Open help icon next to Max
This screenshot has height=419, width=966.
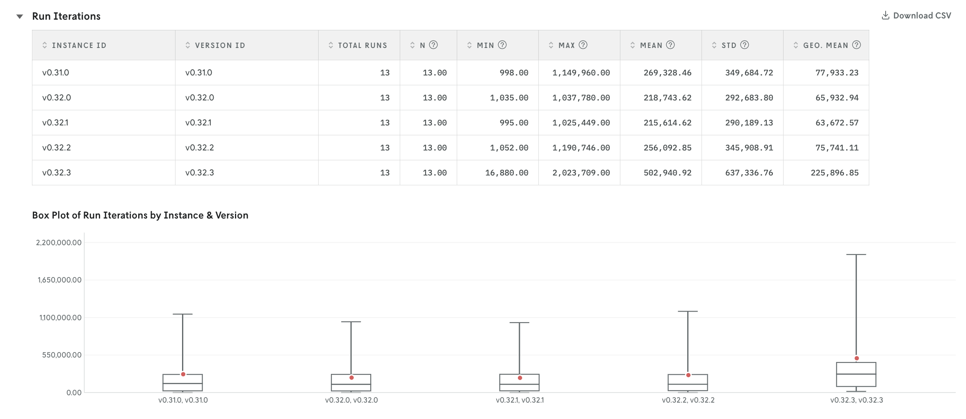click(583, 45)
